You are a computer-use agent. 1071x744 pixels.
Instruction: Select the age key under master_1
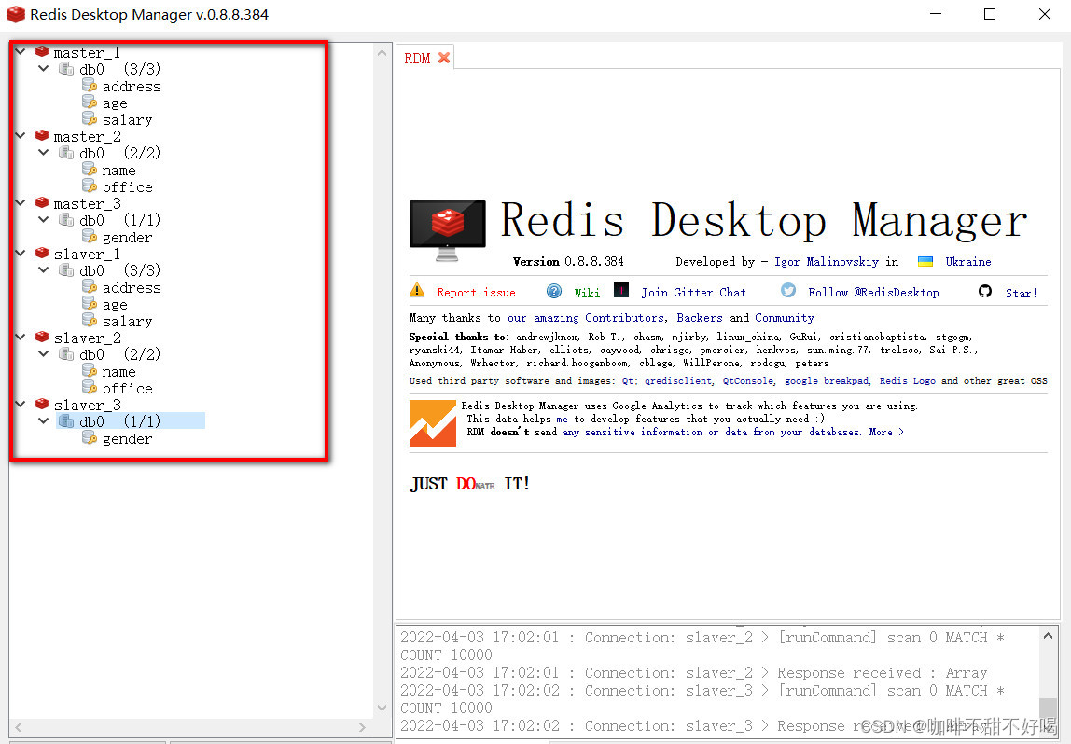115,103
